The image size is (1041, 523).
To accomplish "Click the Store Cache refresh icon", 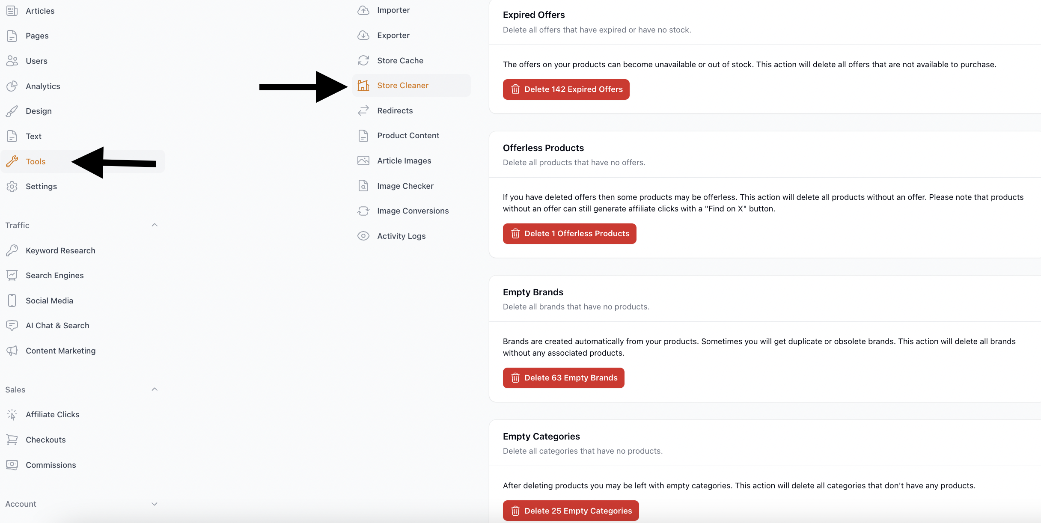I will coord(363,61).
